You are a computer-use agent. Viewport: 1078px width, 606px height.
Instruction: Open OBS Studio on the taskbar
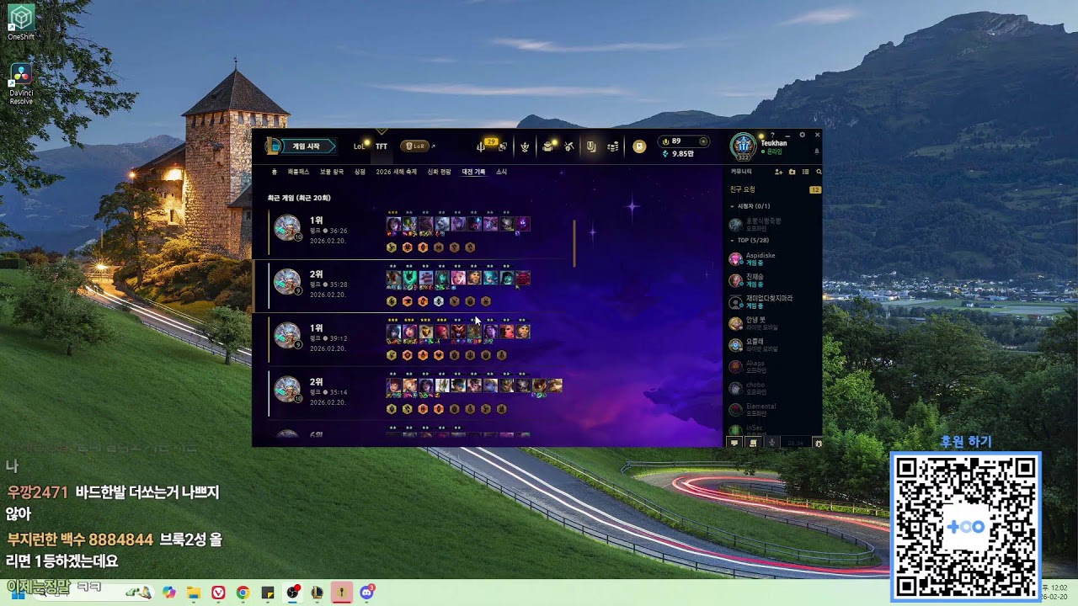tap(292, 593)
